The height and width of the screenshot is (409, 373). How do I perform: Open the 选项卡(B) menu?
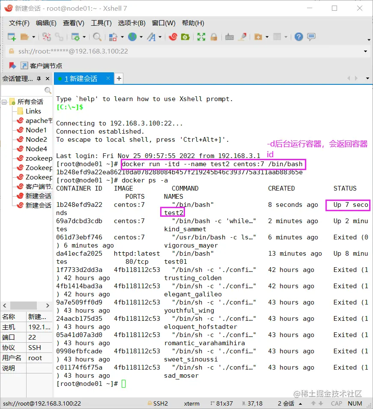pos(132,23)
